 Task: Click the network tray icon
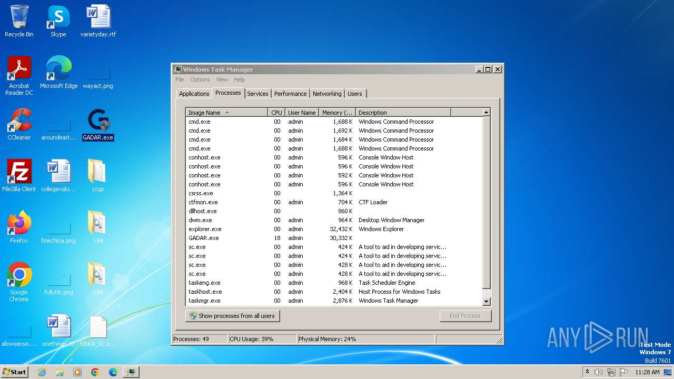(x=611, y=372)
